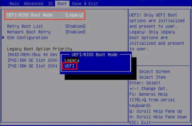Open the Main tab
192x126 pixels.
[14, 4]
